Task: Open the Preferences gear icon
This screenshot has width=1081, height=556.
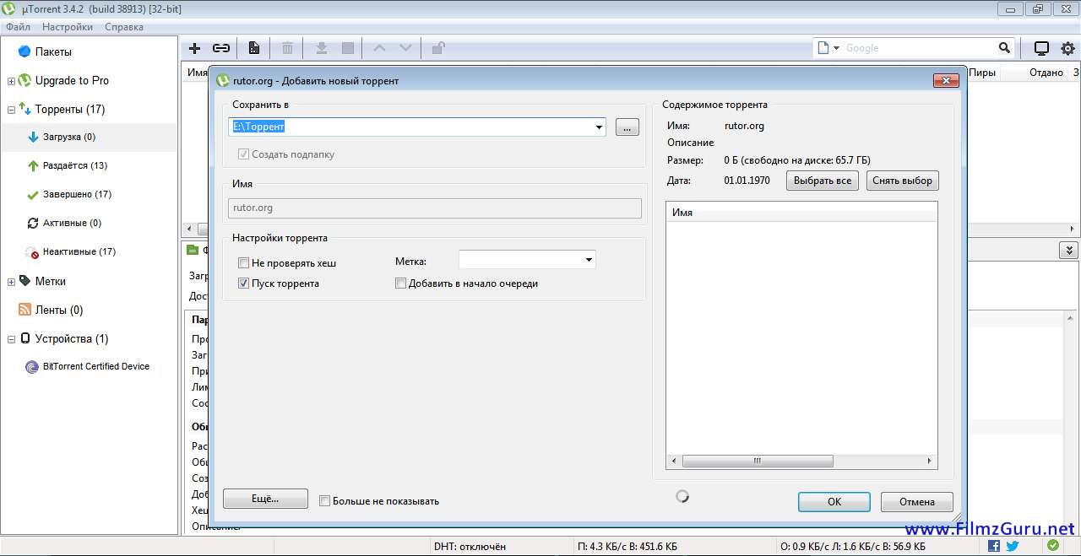Action: point(1067,48)
